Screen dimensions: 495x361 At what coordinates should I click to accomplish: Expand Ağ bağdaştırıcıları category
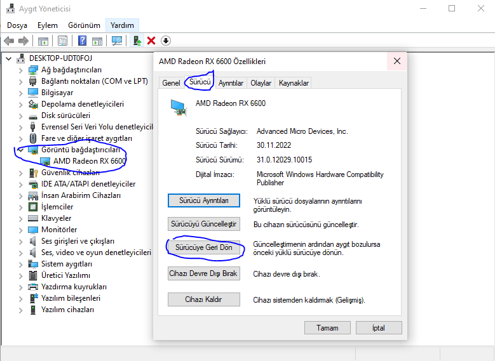(20, 70)
